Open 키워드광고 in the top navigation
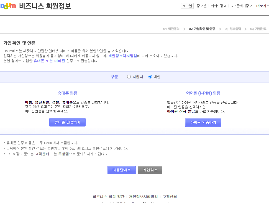The height and width of the screenshot is (203, 269). [218, 6]
